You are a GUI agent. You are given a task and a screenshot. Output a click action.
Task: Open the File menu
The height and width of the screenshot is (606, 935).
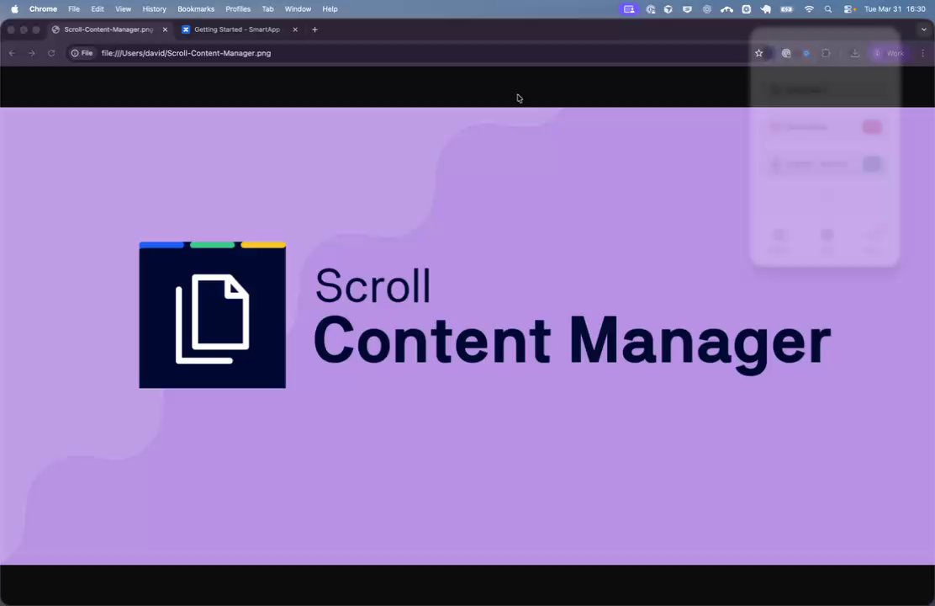[74, 9]
